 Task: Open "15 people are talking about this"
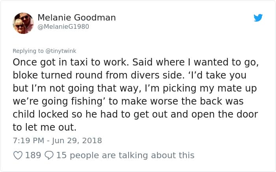(x=125, y=155)
